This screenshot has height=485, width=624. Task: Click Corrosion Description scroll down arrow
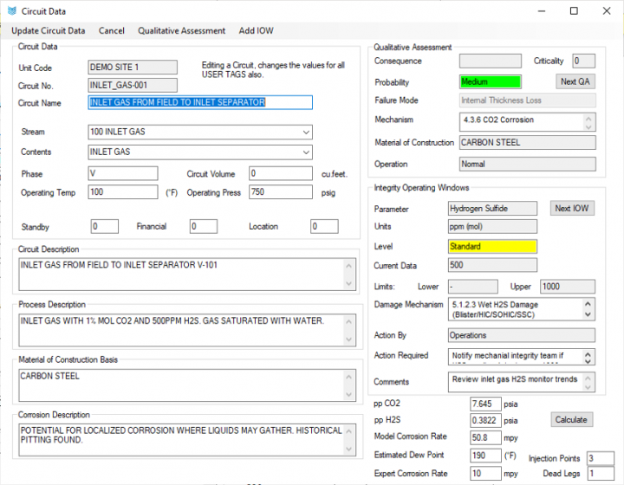click(349, 449)
